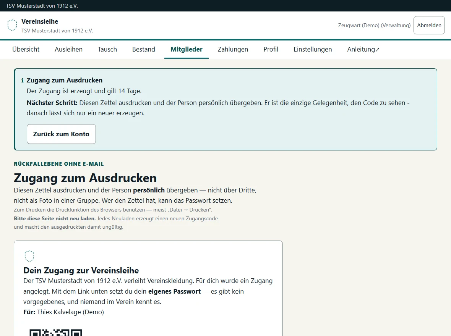Click the top bar text TSV Musterstadt von 1912 e.V.
This screenshot has width=451, height=336.
point(42,6)
